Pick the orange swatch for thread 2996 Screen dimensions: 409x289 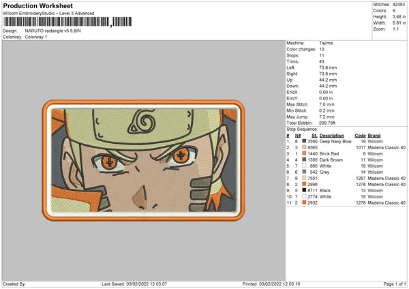[x=304, y=184]
